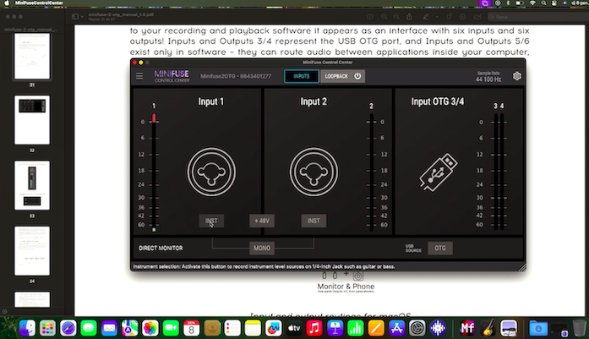
Task: Open Finder from the dock
Action: pos(28,328)
